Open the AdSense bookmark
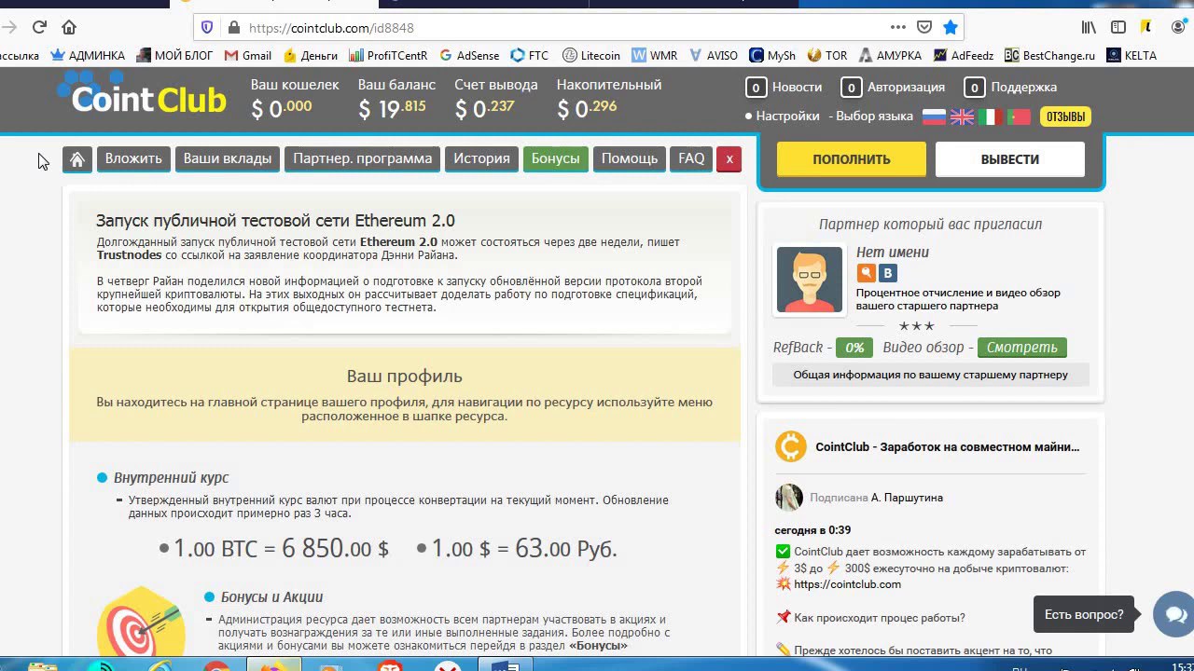The width and height of the screenshot is (1194, 671). (x=469, y=55)
